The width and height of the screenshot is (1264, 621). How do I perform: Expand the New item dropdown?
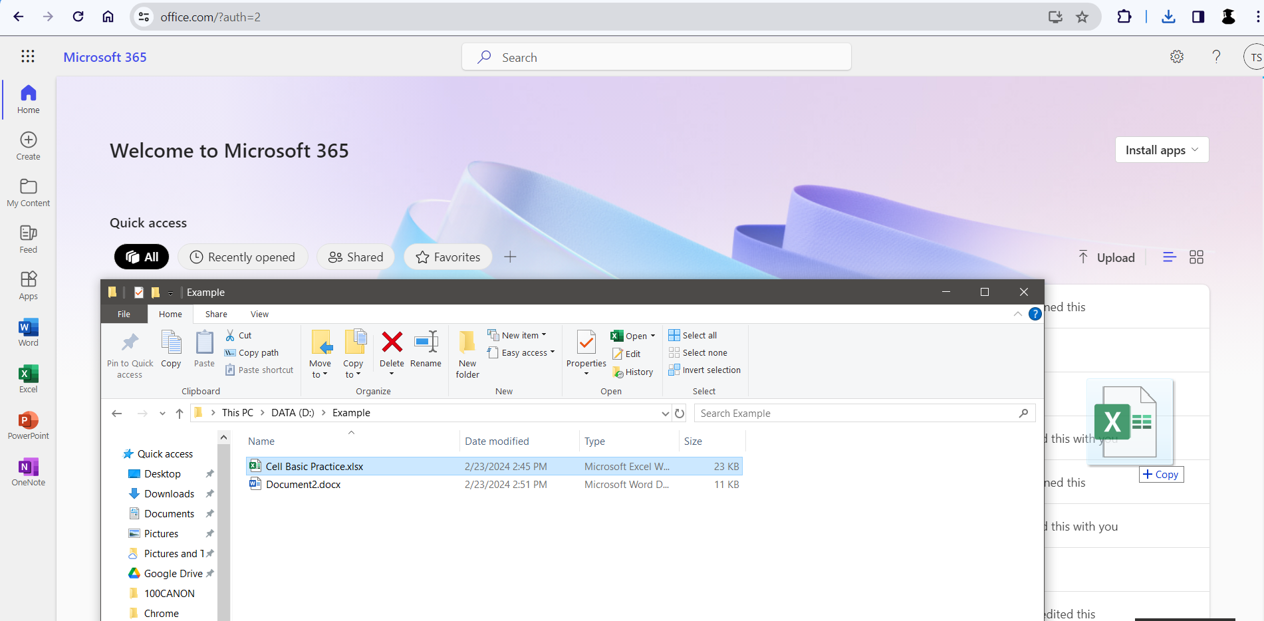coord(517,335)
